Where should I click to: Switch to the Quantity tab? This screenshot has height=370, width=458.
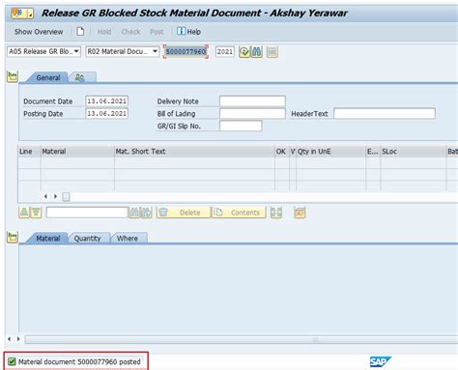87,239
